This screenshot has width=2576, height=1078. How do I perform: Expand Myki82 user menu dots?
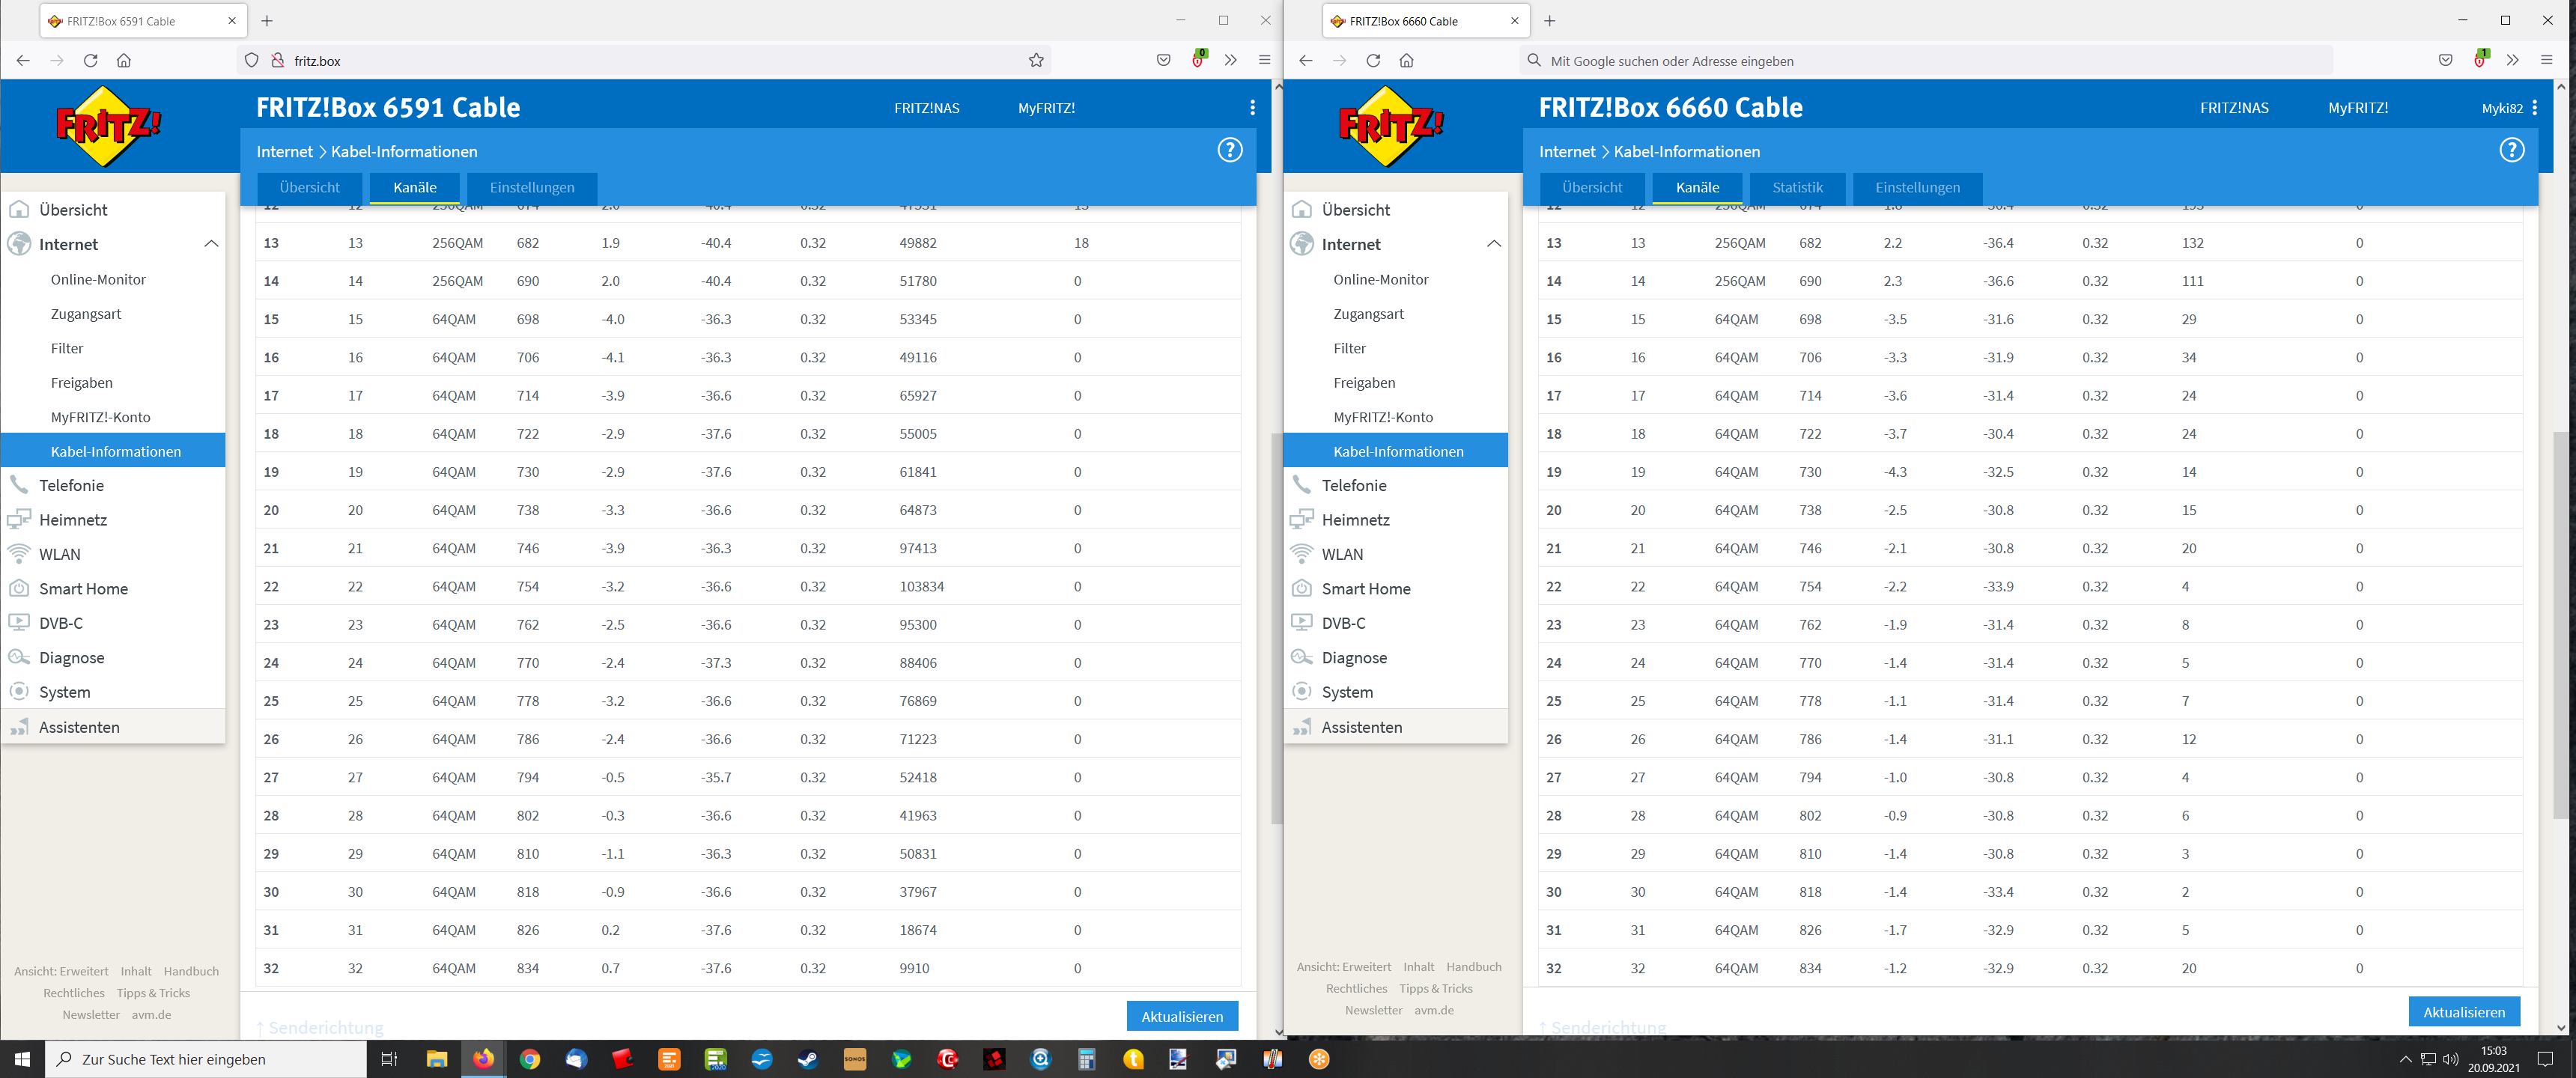[x=2534, y=108]
